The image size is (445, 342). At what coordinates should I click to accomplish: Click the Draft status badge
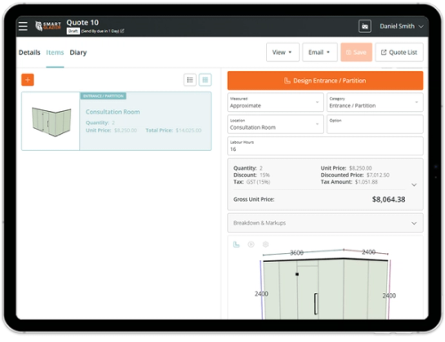(x=73, y=31)
